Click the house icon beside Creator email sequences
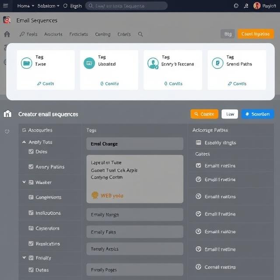 (7, 114)
